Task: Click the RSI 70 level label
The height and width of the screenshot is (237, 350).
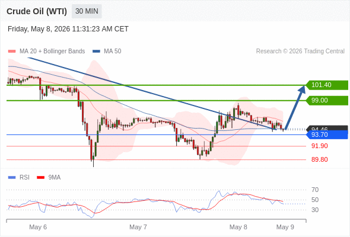Action: (315, 190)
